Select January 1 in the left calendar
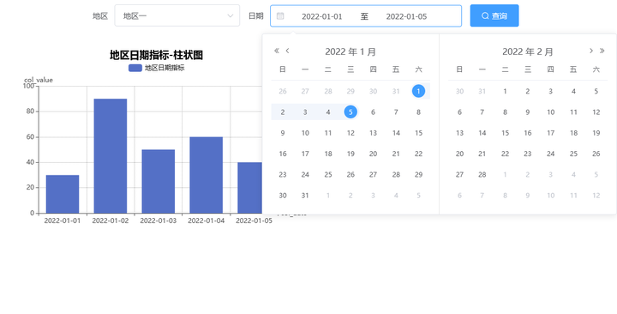The image size is (617, 314). tap(418, 92)
